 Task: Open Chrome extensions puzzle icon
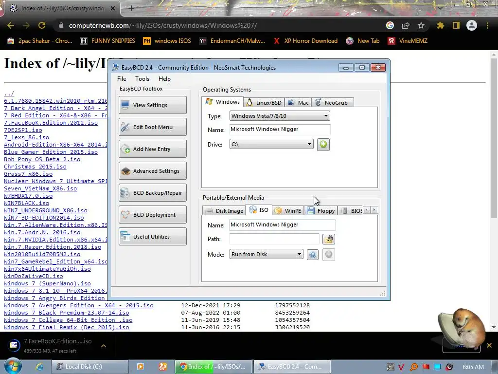tap(440, 25)
